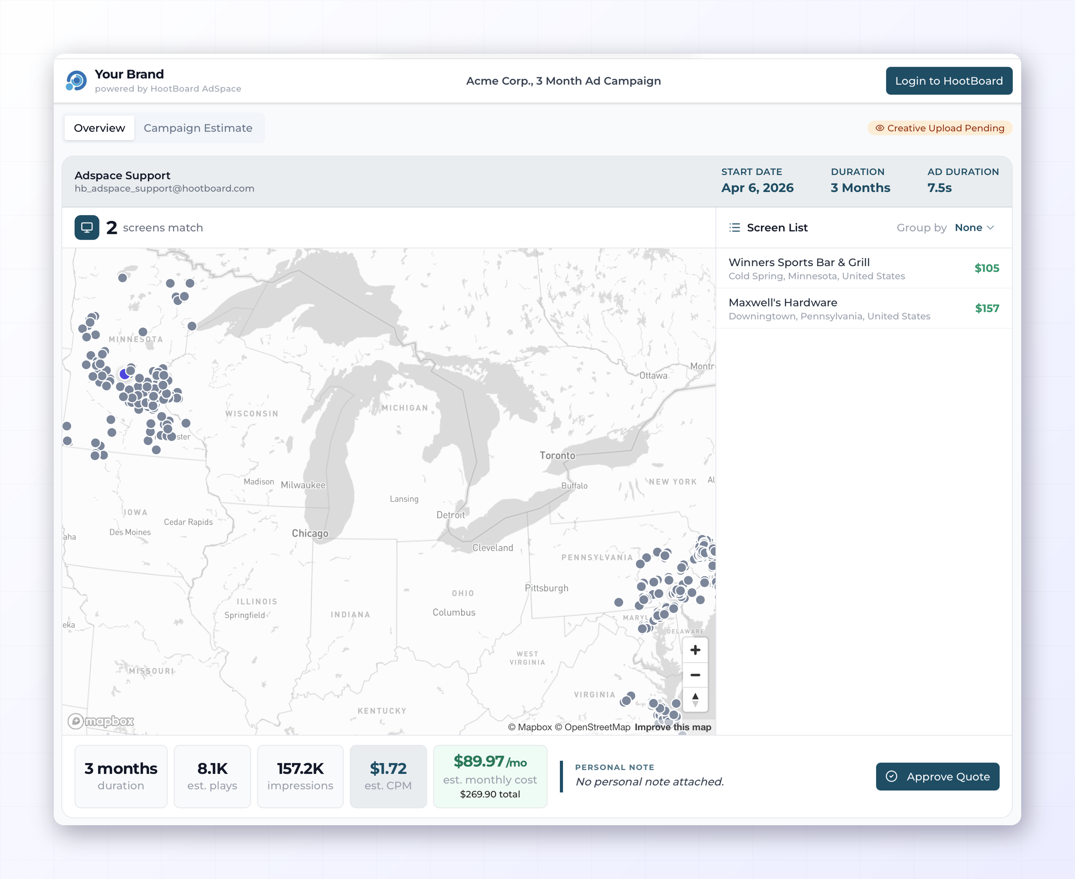The height and width of the screenshot is (879, 1075).
Task: Click the Apr 6, 2026 start date
Action: (757, 188)
